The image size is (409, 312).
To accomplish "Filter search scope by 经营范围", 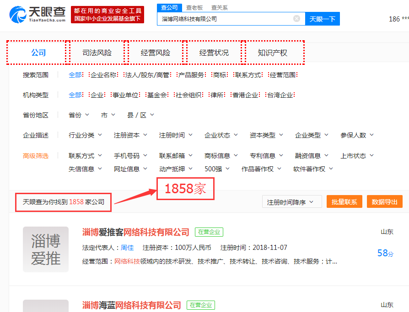I will (x=283, y=75).
